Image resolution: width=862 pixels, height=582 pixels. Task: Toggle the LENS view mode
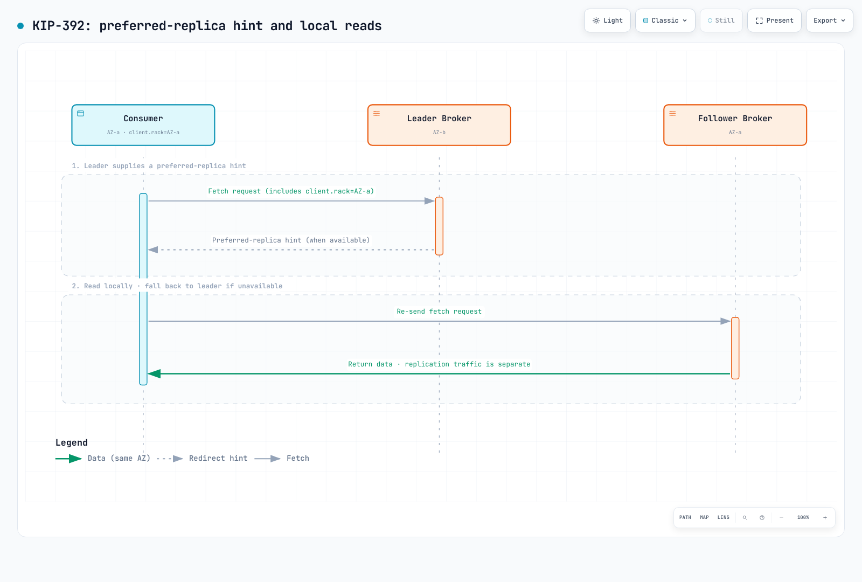723,517
